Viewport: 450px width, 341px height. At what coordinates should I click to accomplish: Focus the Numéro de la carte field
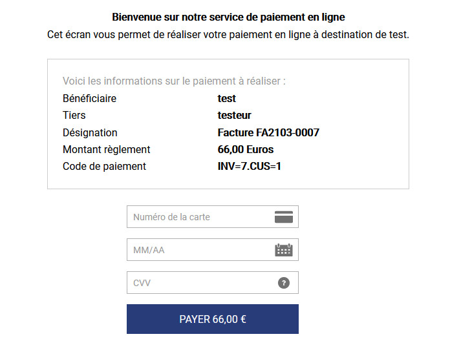200,217
